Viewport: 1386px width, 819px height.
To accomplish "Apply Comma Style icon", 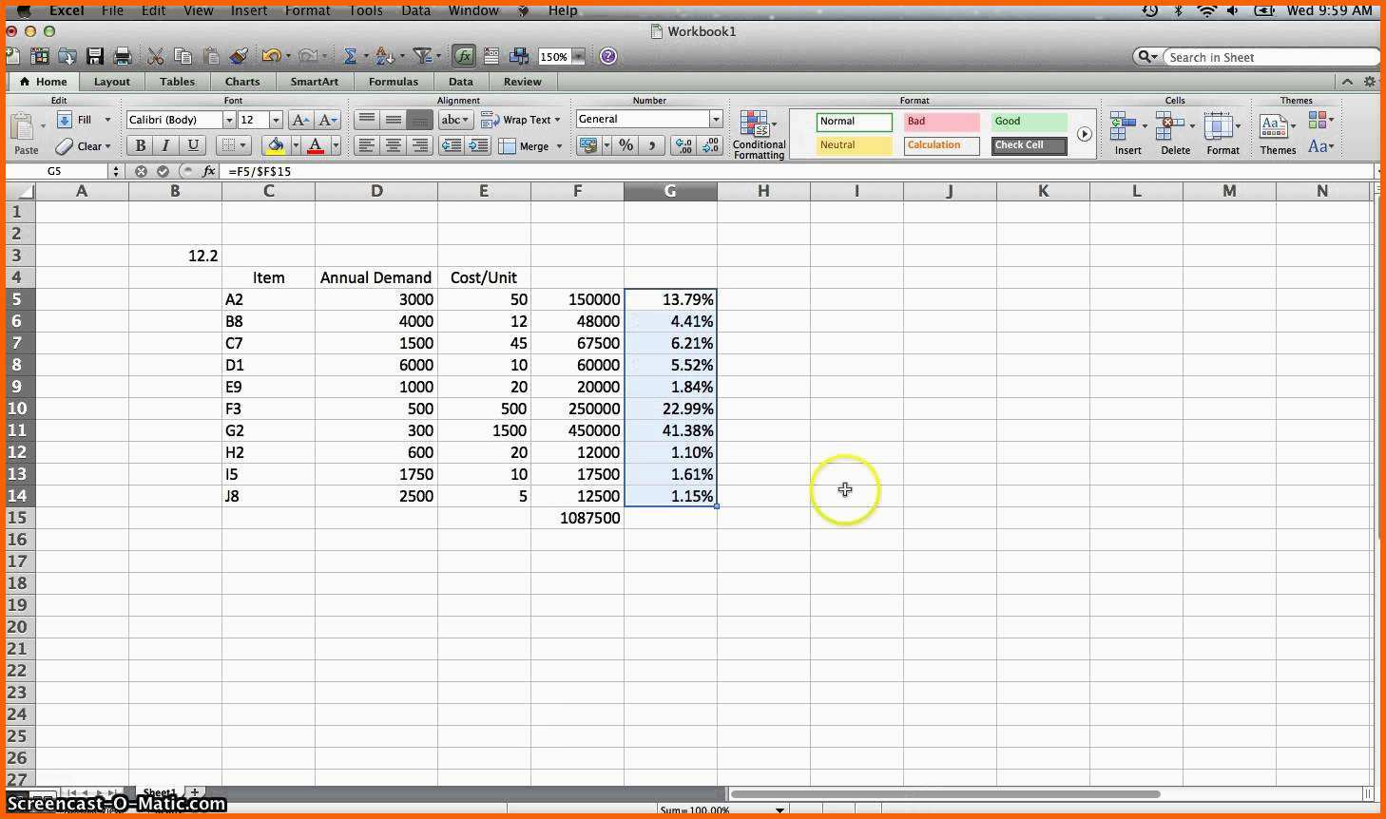I will (651, 145).
